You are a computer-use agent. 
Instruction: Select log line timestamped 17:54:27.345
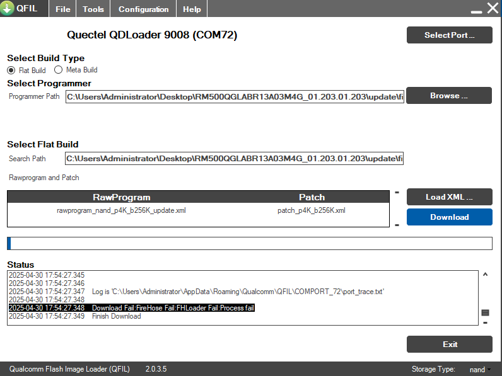(x=47, y=275)
